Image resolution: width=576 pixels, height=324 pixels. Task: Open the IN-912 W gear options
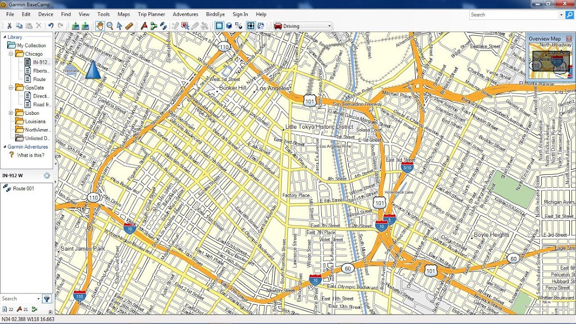[47, 175]
